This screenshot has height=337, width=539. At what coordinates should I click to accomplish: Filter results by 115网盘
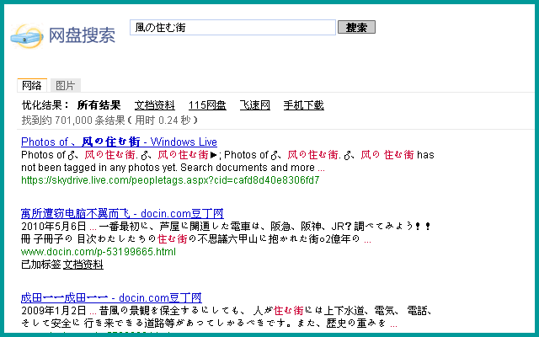coord(207,105)
